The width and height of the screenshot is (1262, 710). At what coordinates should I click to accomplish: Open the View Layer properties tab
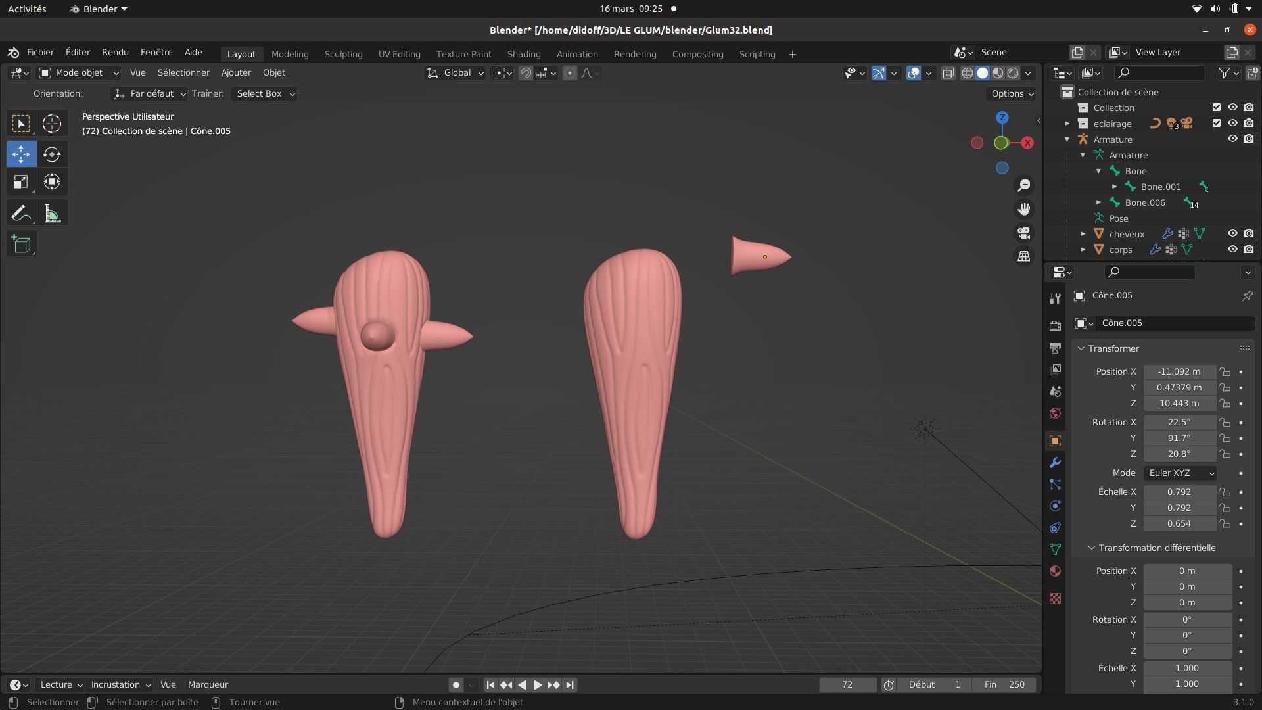click(1055, 369)
